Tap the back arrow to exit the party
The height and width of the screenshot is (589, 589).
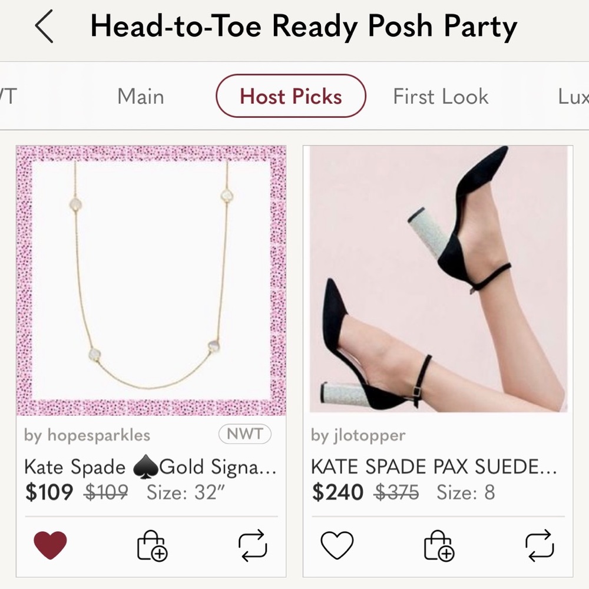coord(44,26)
